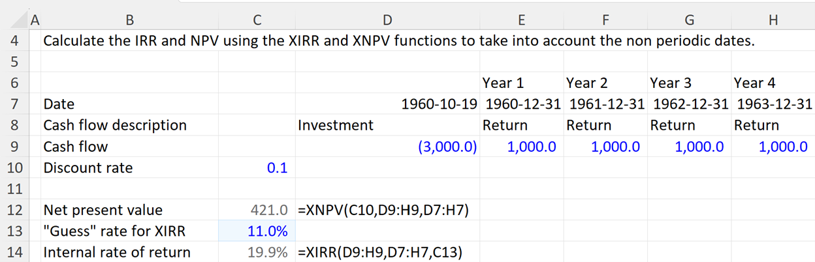
Task: Select the Year 2 cash flow 1,000.0 cell
Action: pyautogui.click(x=605, y=147)
